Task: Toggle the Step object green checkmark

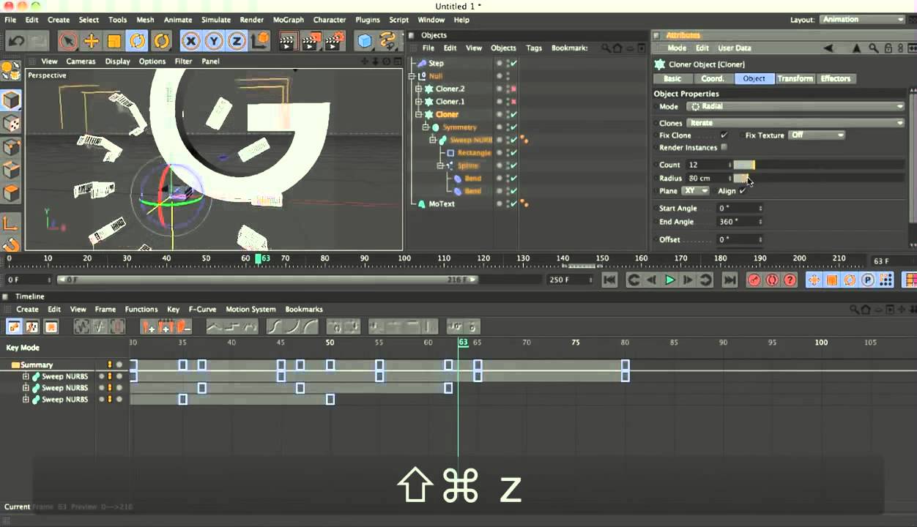Action: pos(513,64)
